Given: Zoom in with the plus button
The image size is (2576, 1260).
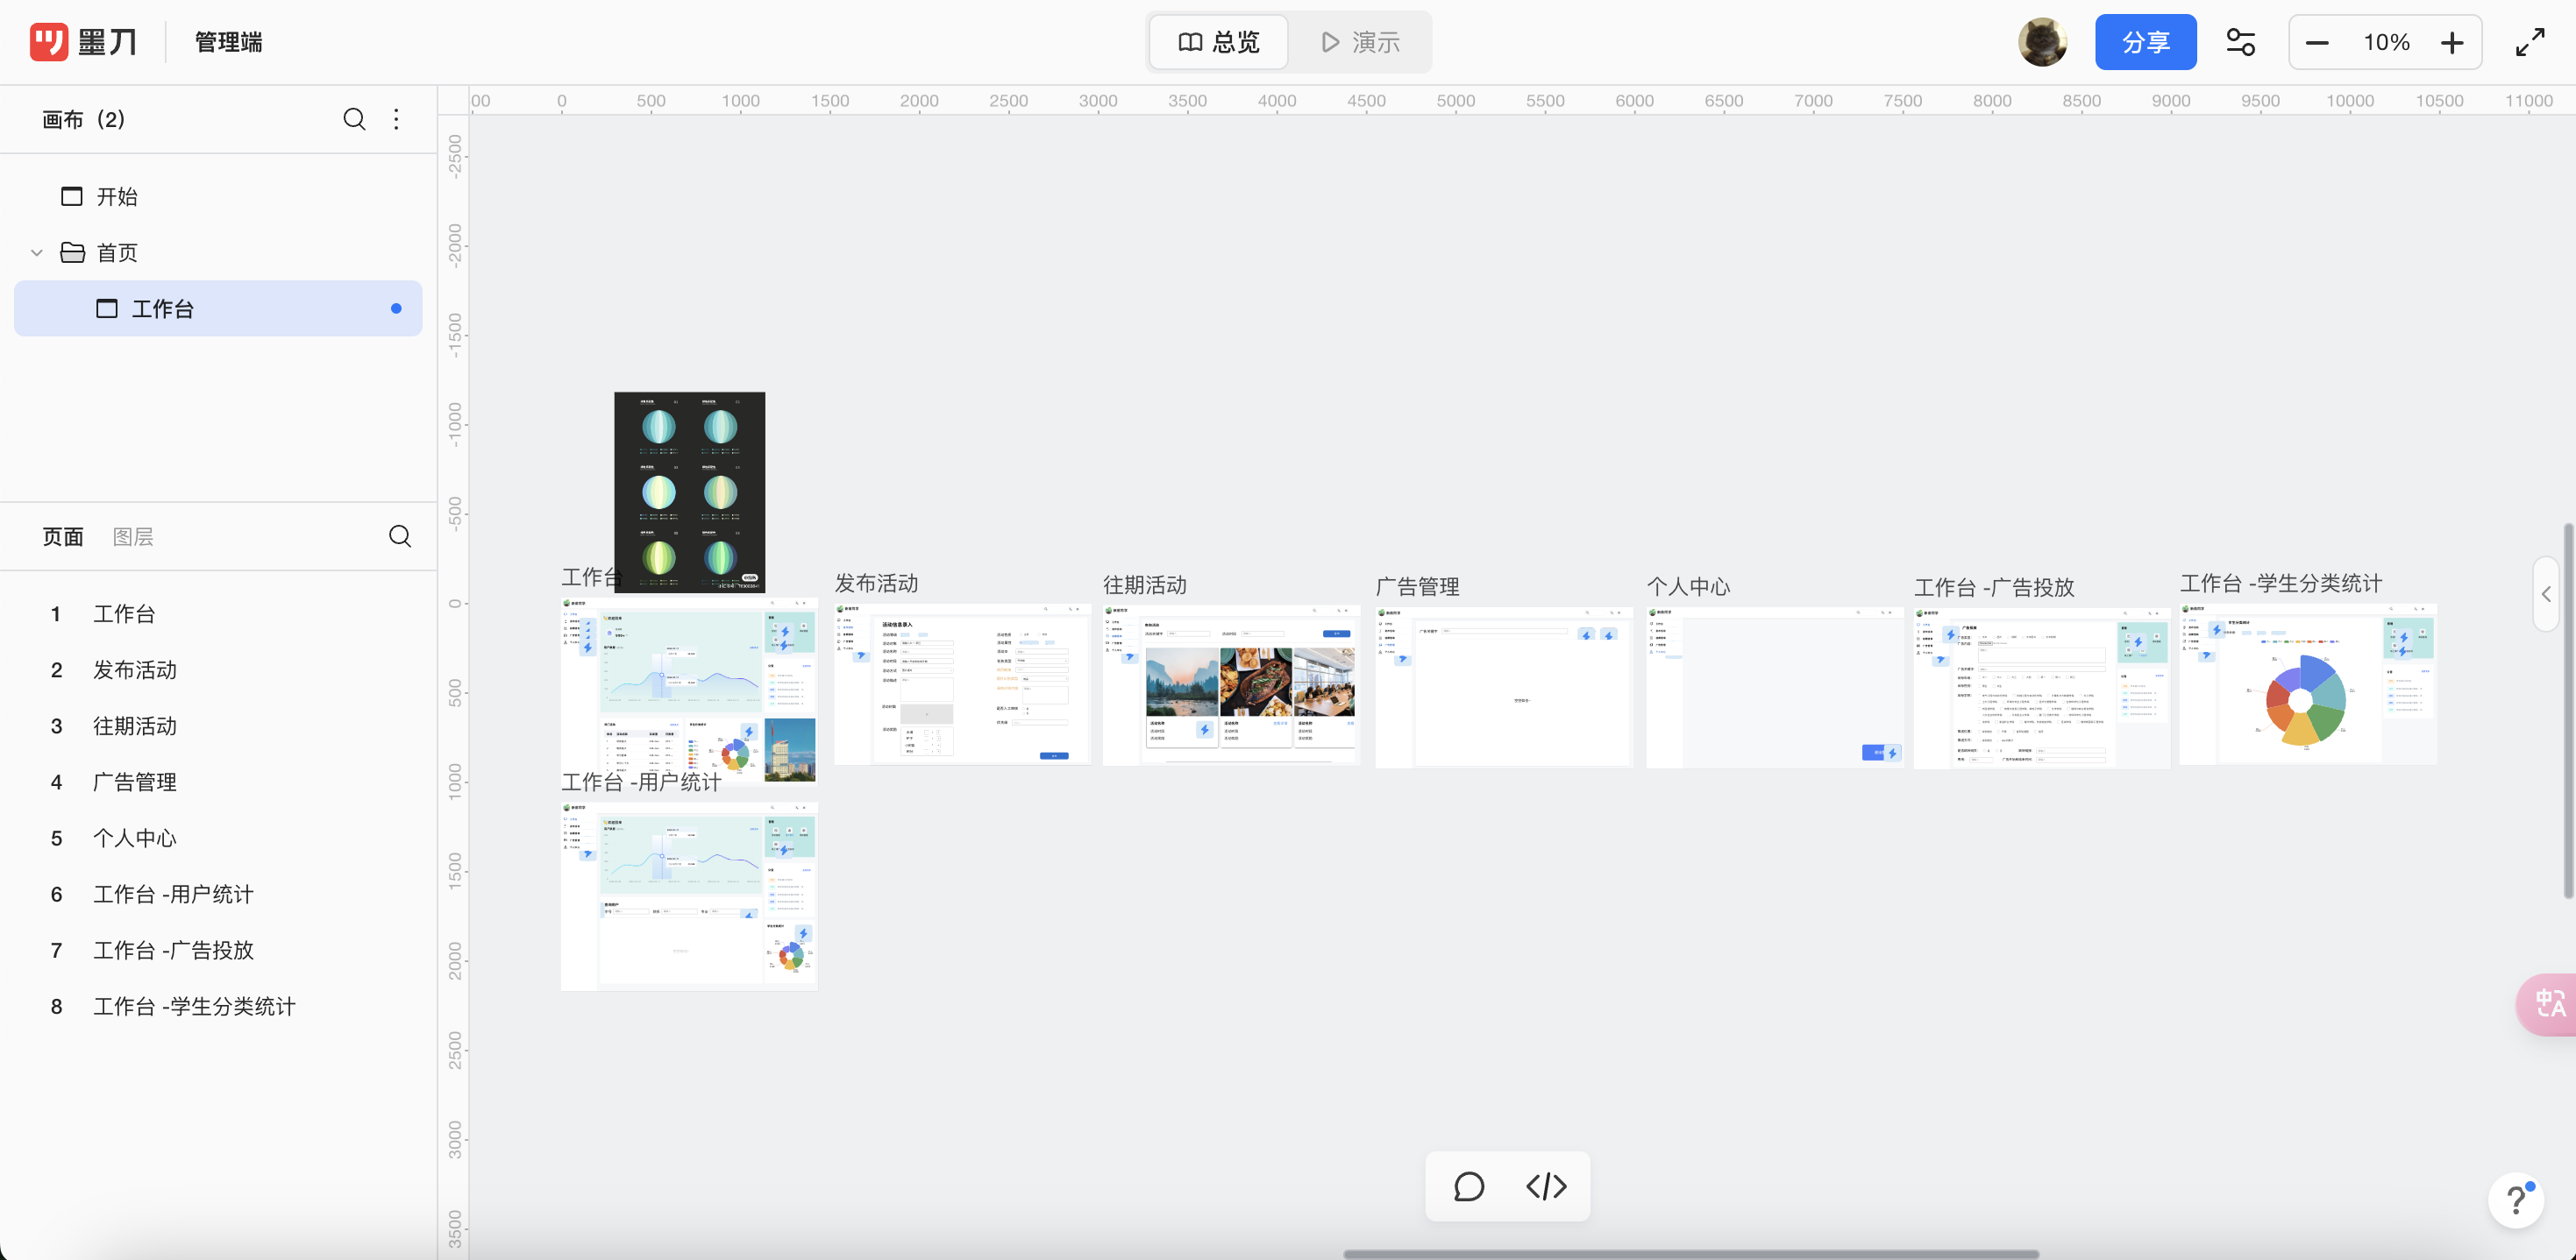Looking at the screenshot, I should (2451, 42).
